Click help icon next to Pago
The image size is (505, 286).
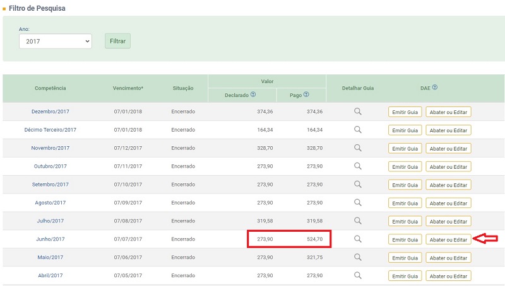coord(306,95)
